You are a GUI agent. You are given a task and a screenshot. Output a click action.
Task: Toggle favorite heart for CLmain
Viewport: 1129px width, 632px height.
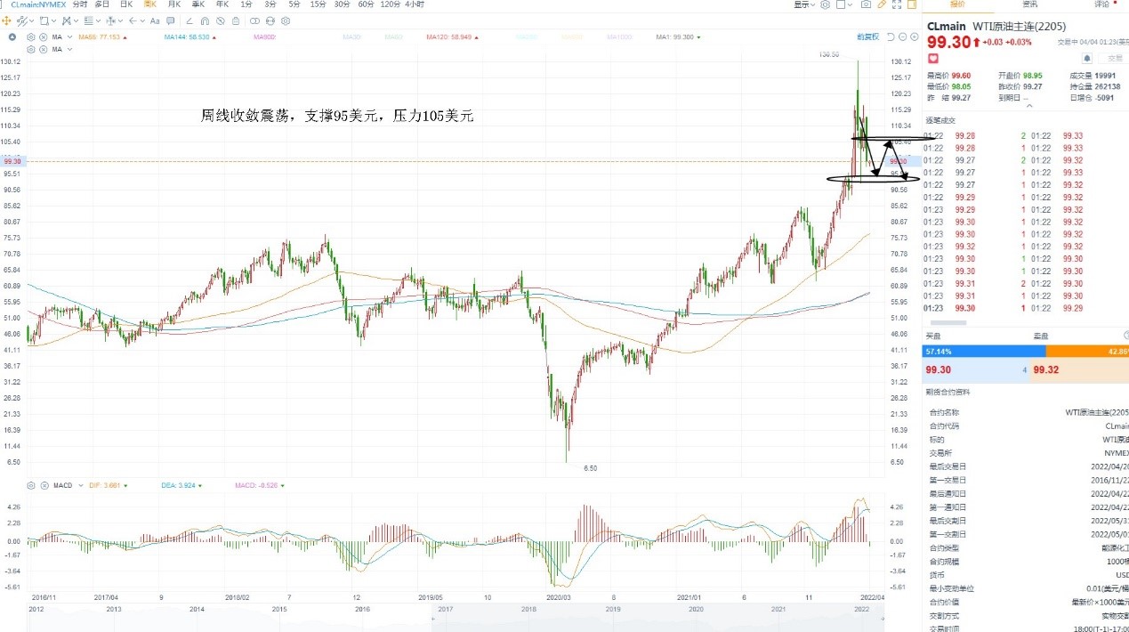[933, 58]
